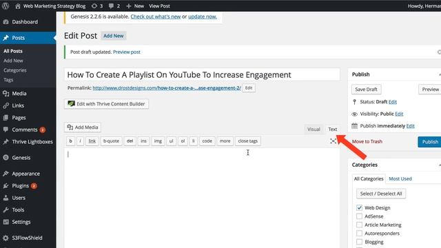Viewport: 441px width, 248px height.
Task: Click the Posts pushpin icon in sidebar
Action: [6, 38]
